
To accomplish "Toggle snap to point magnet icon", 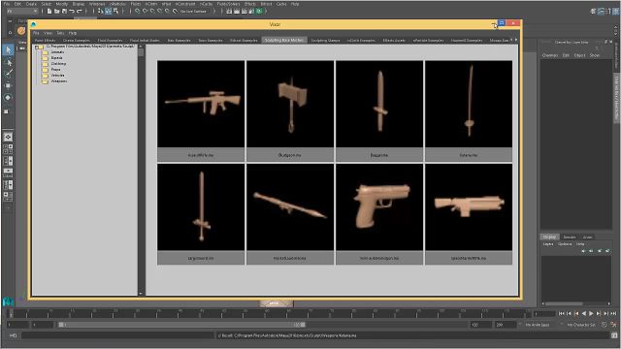I will (x=152, y=11).
